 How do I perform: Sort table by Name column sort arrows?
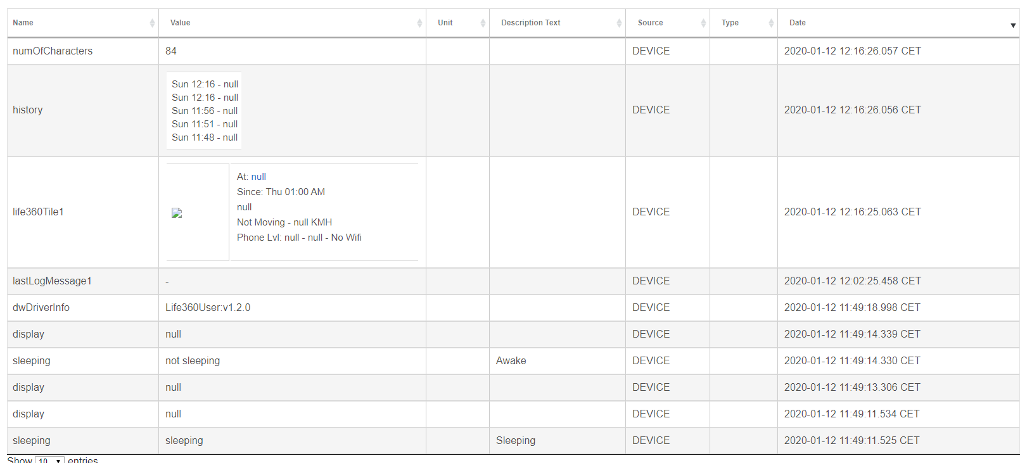[x=152, y=23]
